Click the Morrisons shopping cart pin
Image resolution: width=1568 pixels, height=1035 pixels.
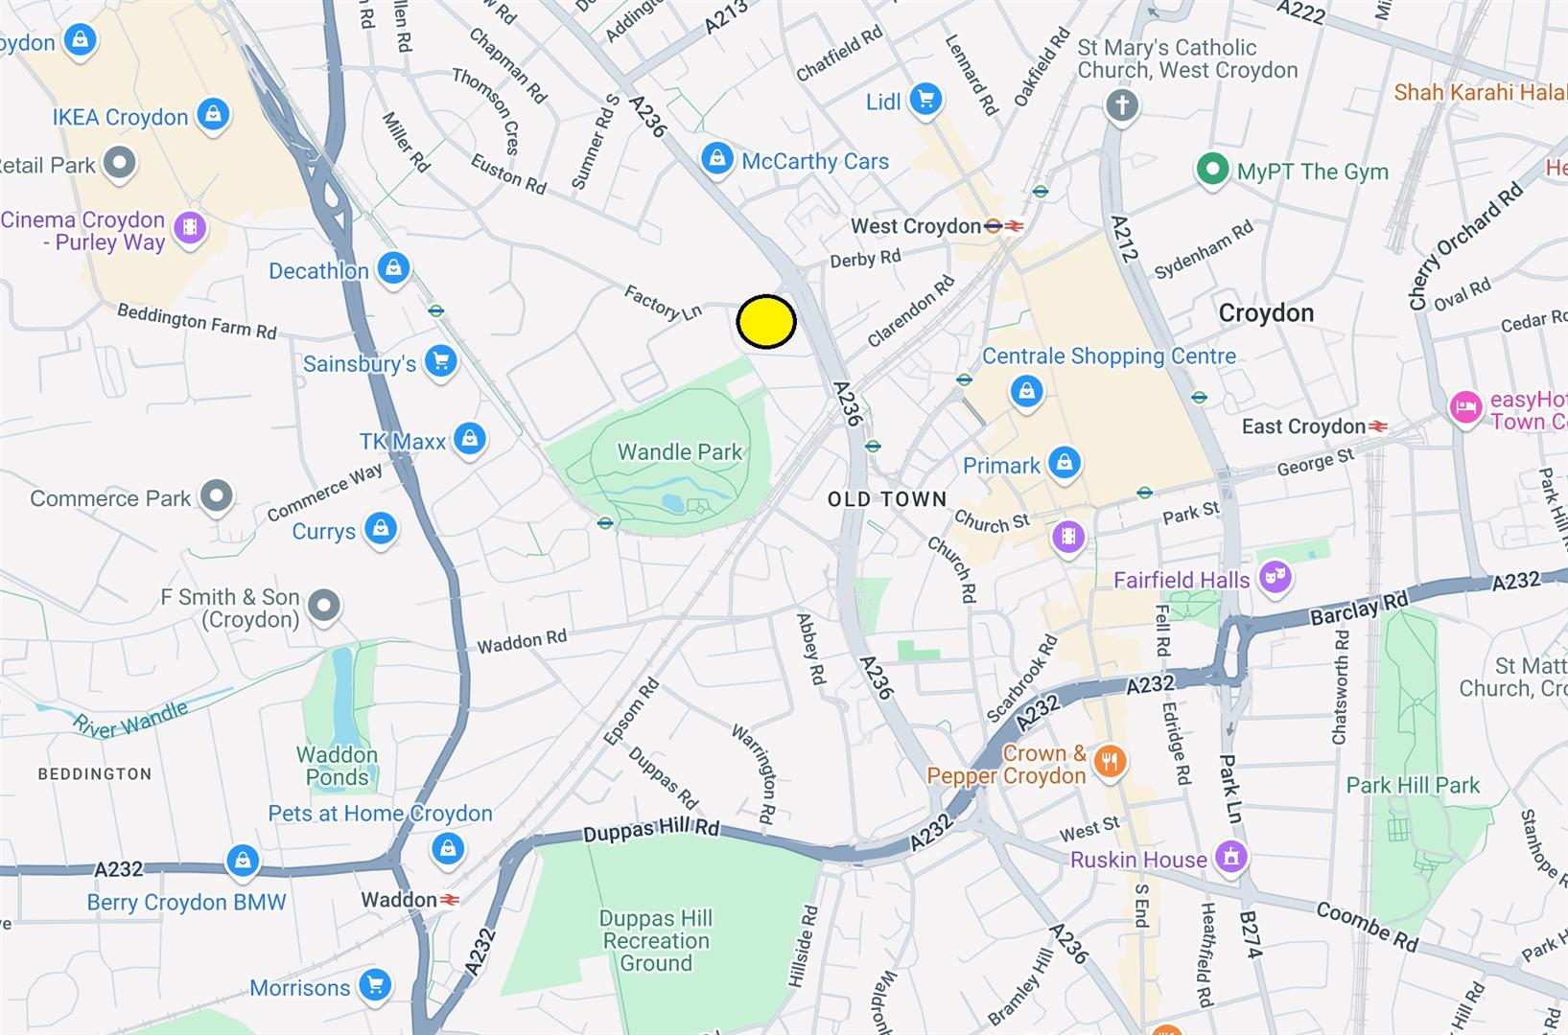click(375, 985)
